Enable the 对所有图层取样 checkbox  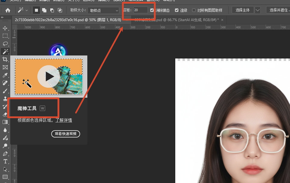pyautogui.click(x=194, y=10)
